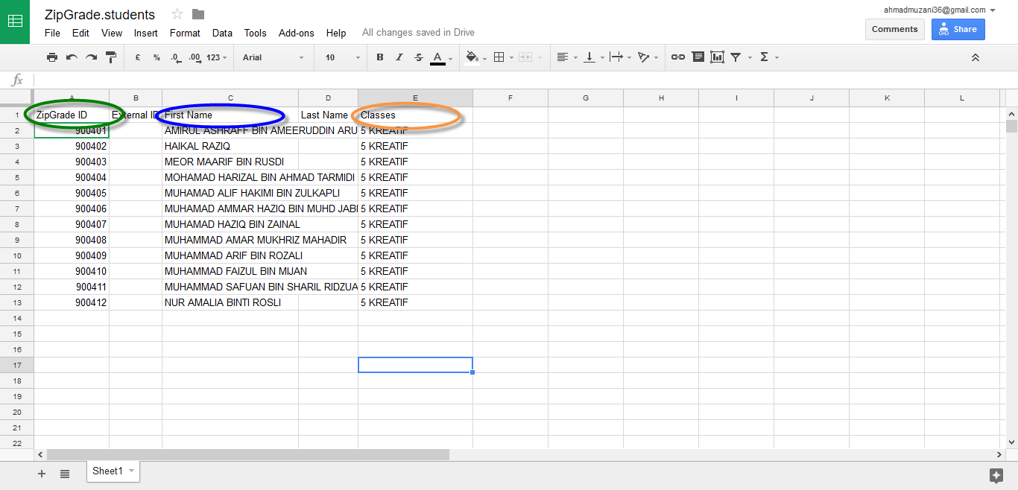Click the Insert chart icon
The width and height of the screenshot is (1018, 490).
717,57
